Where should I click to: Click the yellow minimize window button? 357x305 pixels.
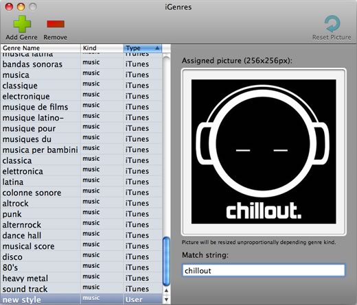point(21,7)
